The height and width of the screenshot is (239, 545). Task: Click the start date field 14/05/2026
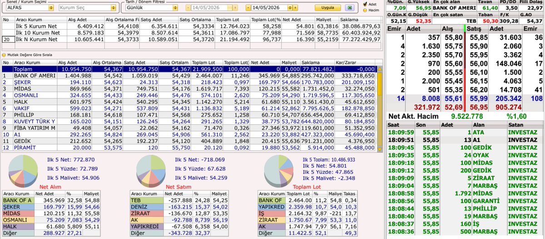(210, 8)
